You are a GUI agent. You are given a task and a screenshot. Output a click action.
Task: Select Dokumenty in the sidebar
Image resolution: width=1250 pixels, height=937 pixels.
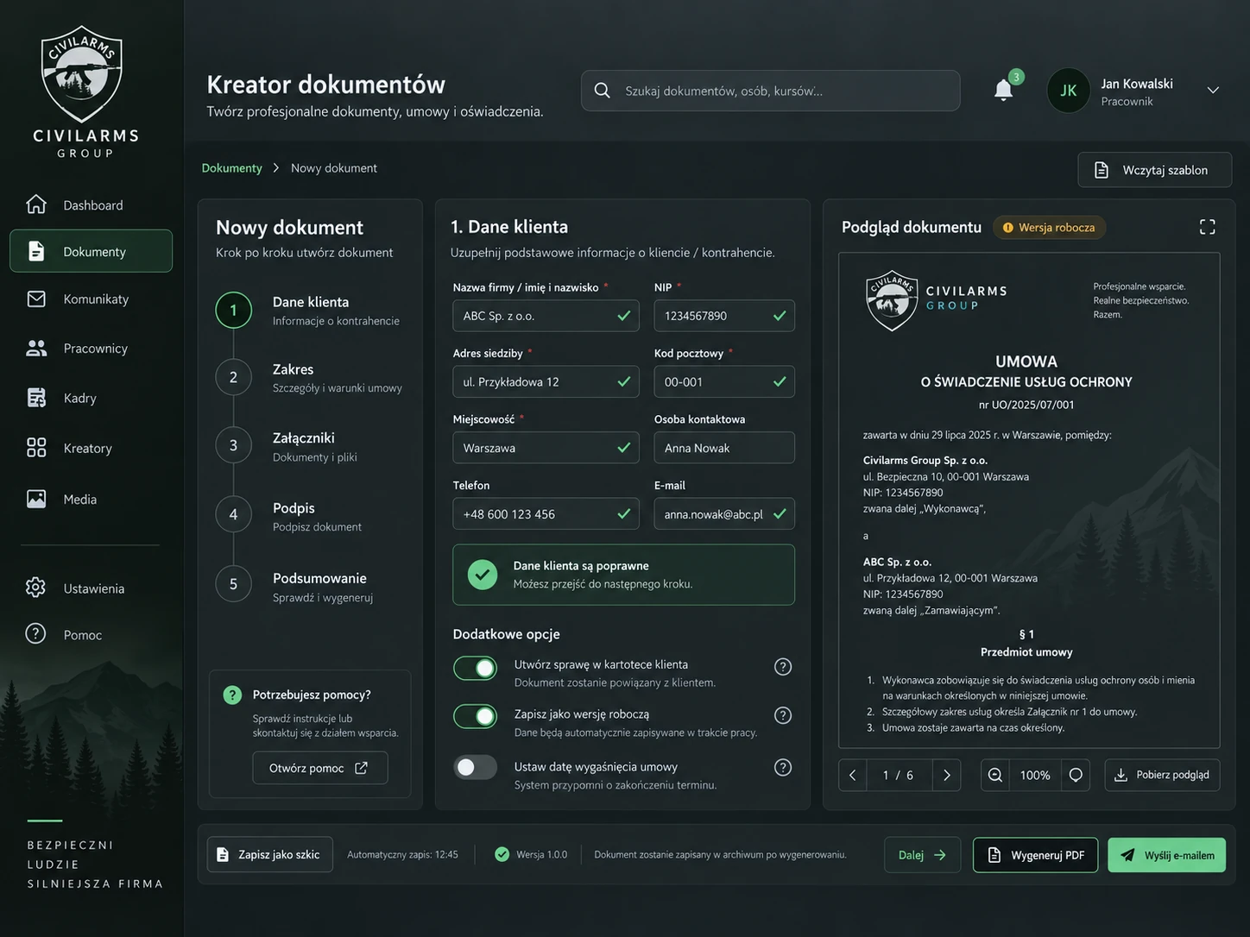[91, 251]
